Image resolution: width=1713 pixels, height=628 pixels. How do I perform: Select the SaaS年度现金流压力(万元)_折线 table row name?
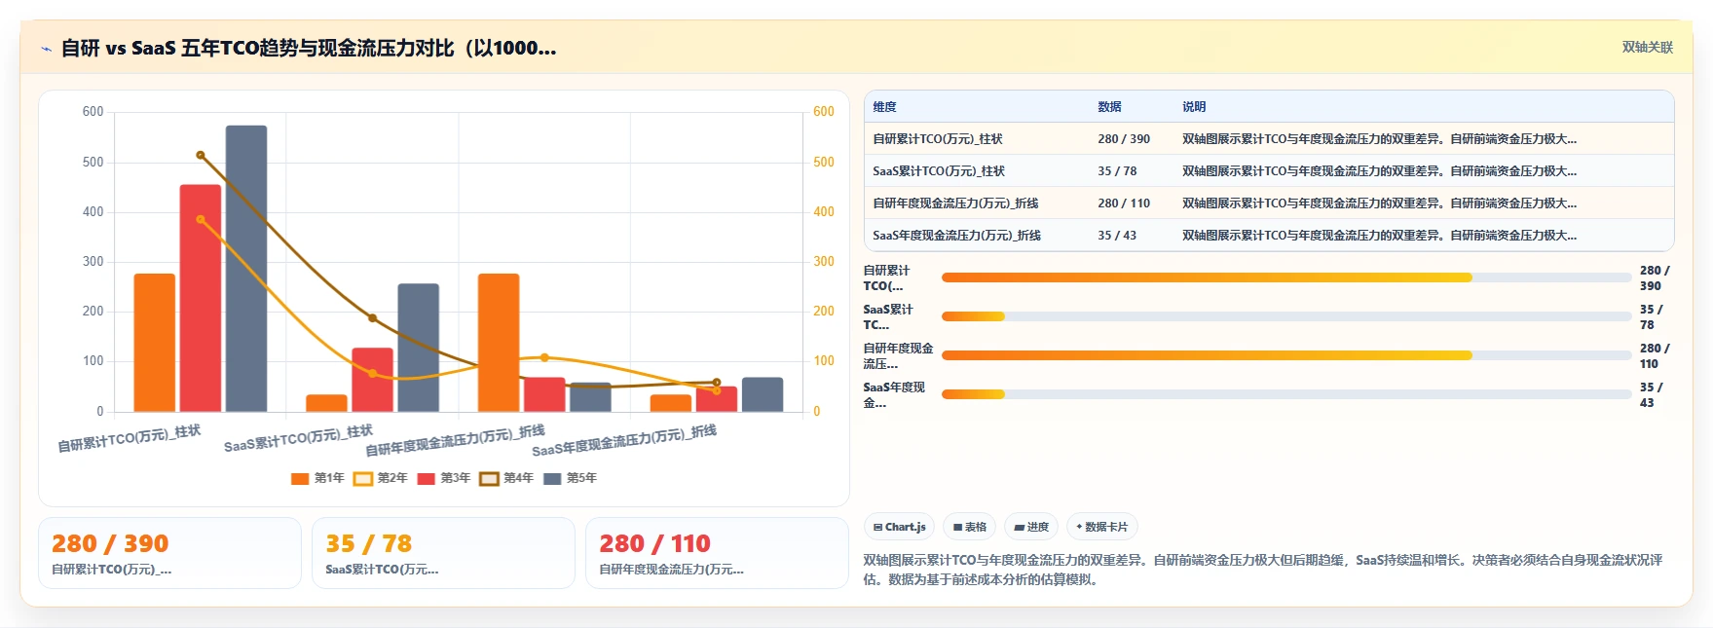(957, 236)
